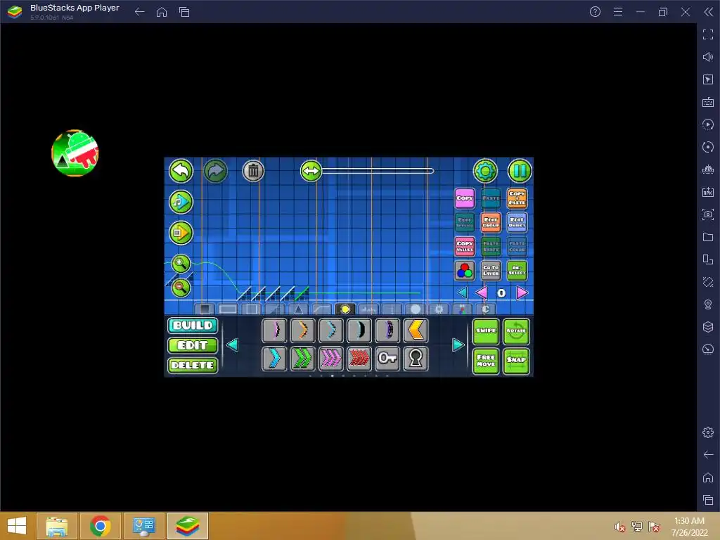Viewport: 720px width, 540px height.
Task: Select the gear sawblade category tab
Action: (439, 309)
